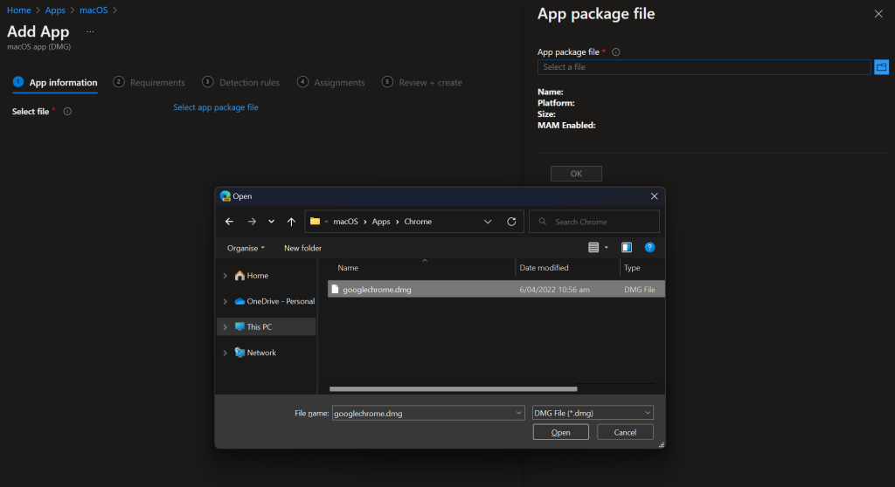Click the browse folder icon beside Select a file
This screenshot has width=895, height=487.
click(881, 67)
